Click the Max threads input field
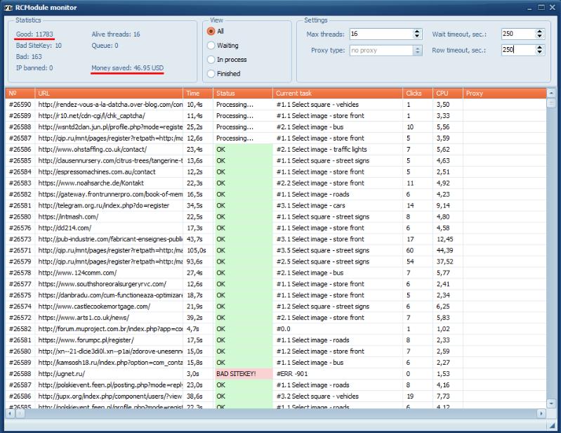Screen dimensions: 561x433 tap(381, 34)
